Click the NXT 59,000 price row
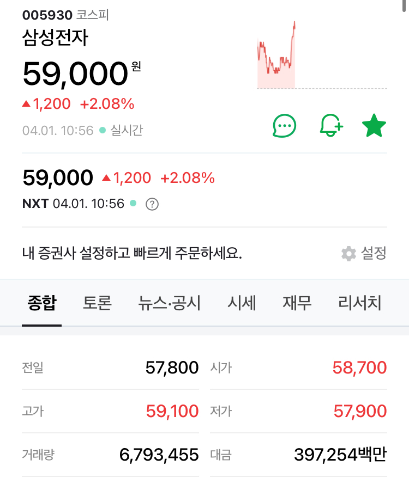Screen dimensions: 409x484 pos(58,178)
